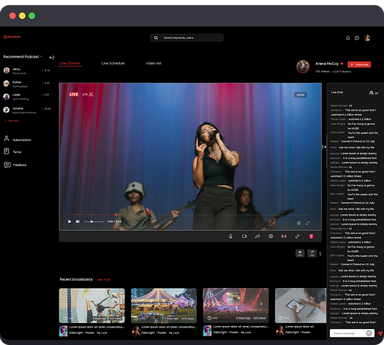Click the Terms document icon
Viewport: 384px width, 345px height.
pos(7,151)
